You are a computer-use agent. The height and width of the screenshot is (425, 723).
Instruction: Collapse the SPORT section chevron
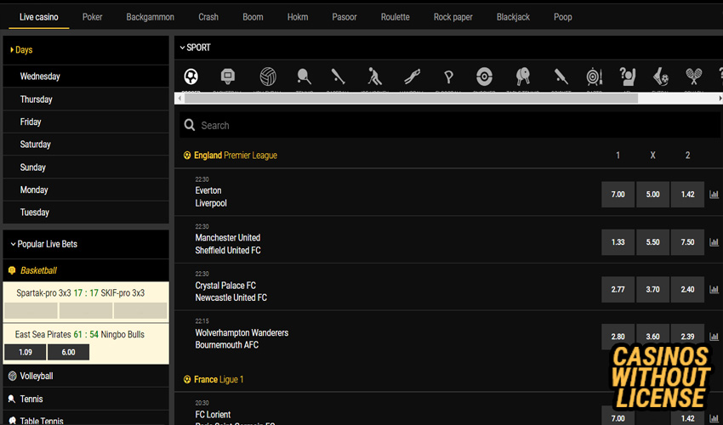[x=182, y=48]
